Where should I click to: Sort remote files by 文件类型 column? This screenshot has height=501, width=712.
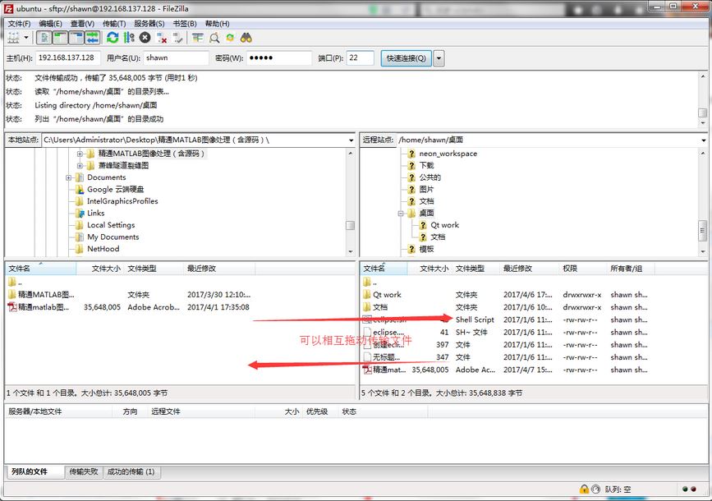coord(475,269)
